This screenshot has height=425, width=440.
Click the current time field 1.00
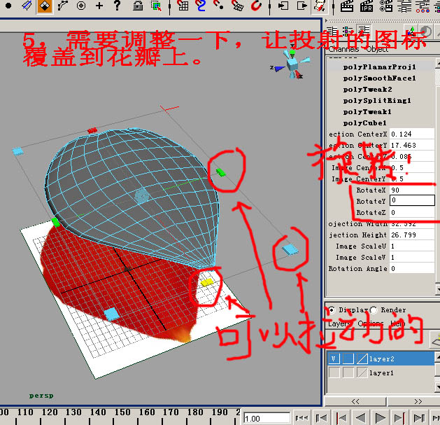(x=267, y=419)
